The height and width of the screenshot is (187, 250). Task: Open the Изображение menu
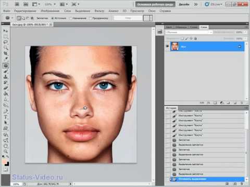tap(50, 11)
